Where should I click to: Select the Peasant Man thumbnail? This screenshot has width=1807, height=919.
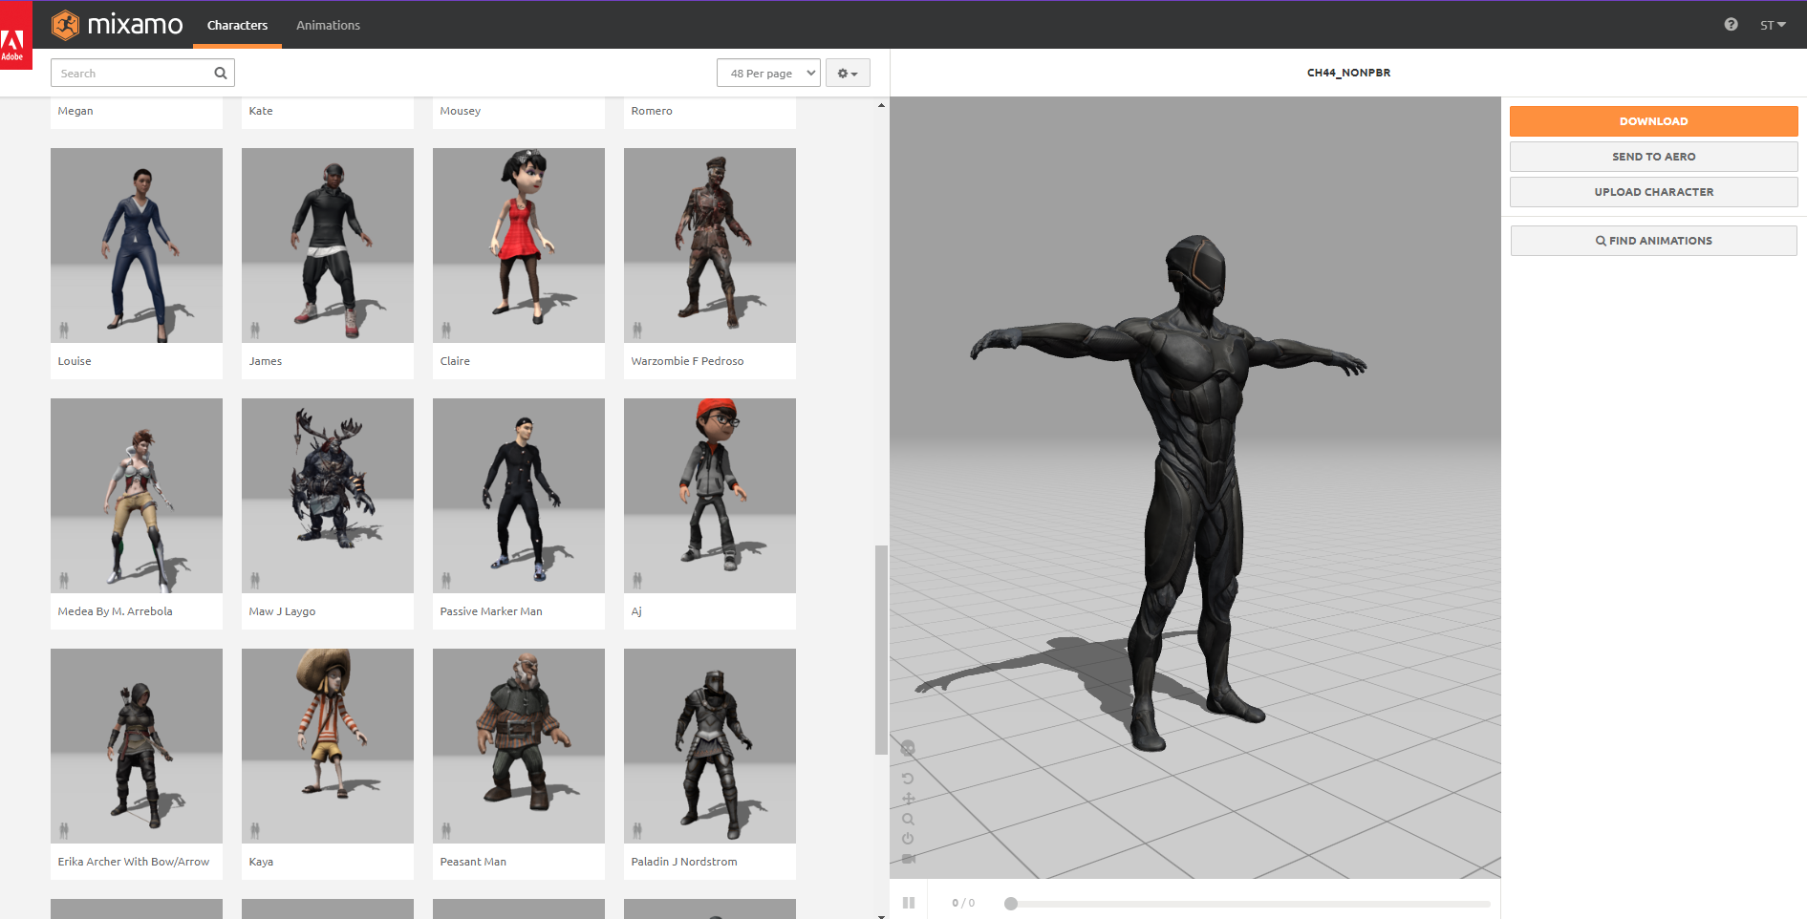click(519, 746)
